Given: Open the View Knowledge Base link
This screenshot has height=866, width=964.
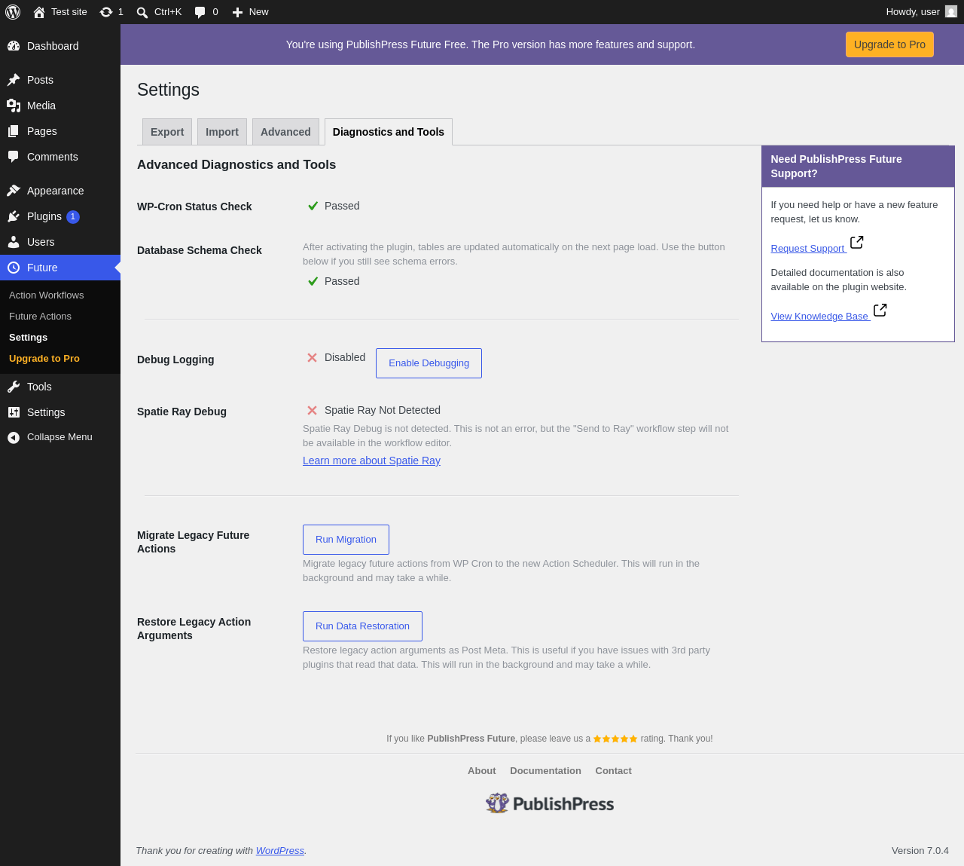Looking at the screenshot, I should (x=820, y=317).
